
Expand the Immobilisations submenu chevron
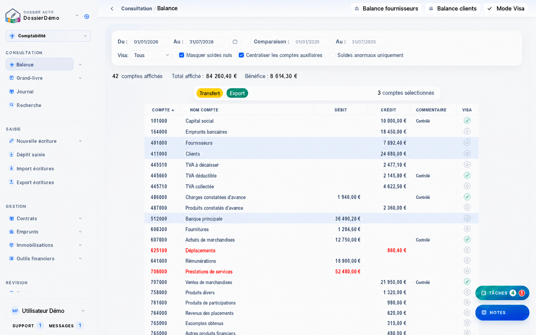pyautogui.click(x=80, y=245)
